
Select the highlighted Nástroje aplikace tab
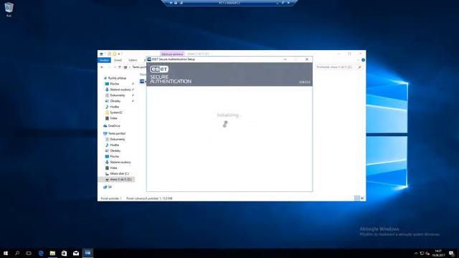click(x=172, y=54)
